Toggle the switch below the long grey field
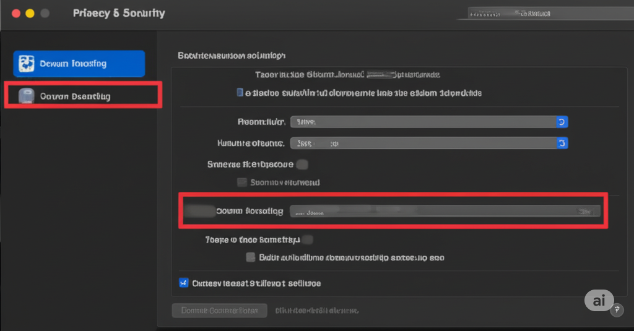Viewport: 634px width, 331px height. (x=307, y=239)
